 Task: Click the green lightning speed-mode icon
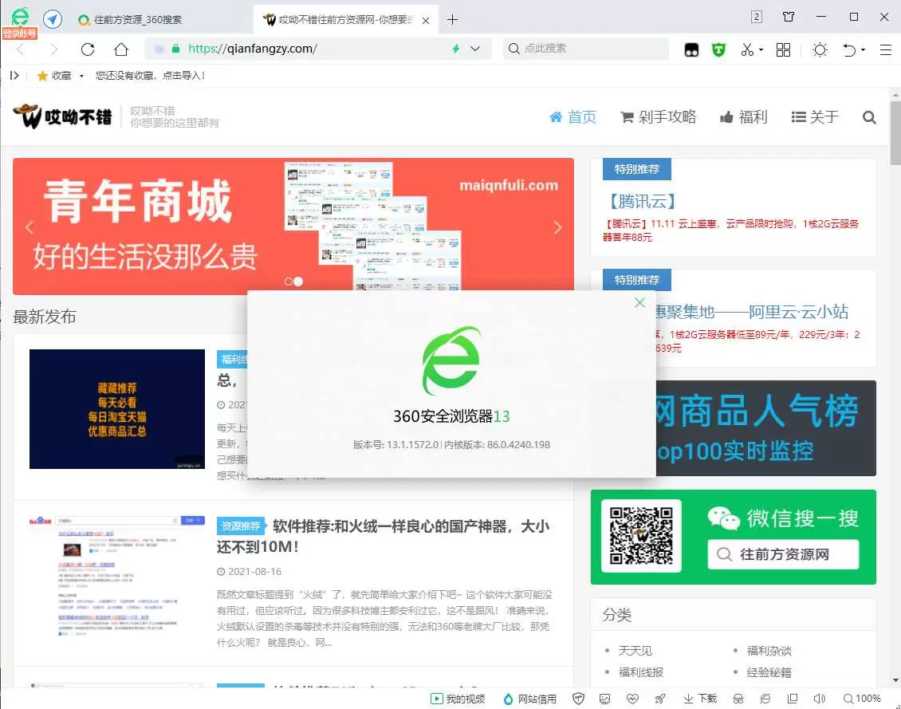[455, 49]
